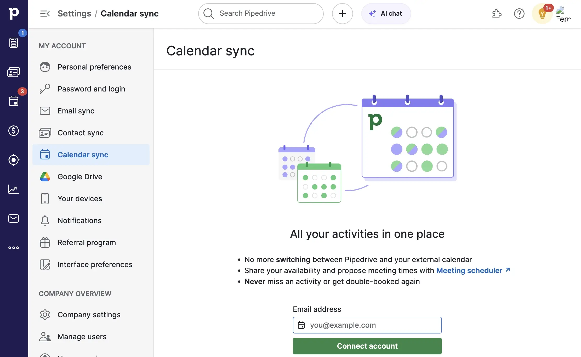Open Deals dollar icon in sidebar
581x357 pixels.
click(14, 131)
